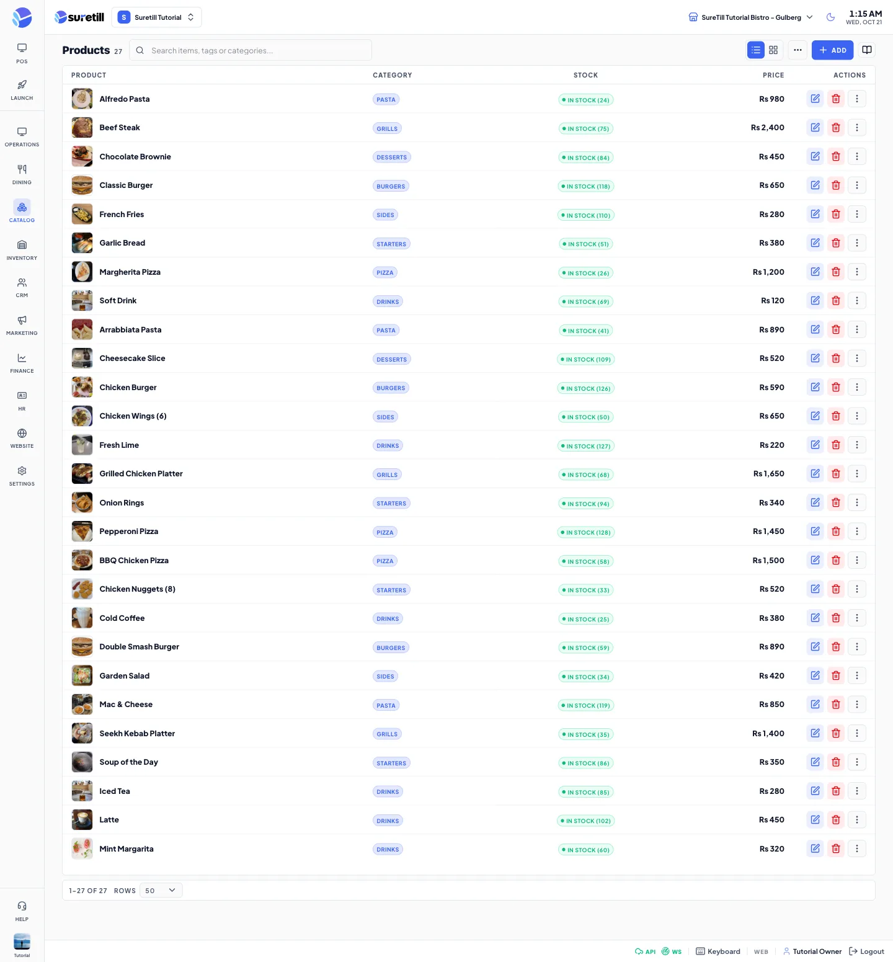The width and height of the screenshot is (893, 962).
Task: Open Inventory from the sidebar
Action: point(22,250)
